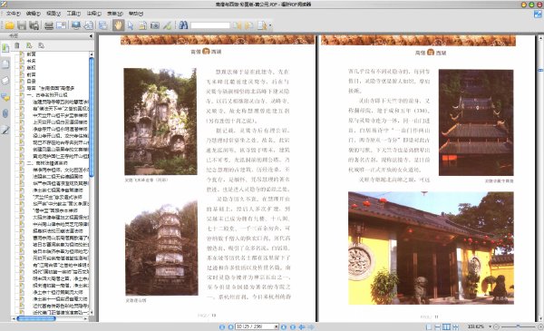Click the 103.62% zoom value

click(x=476, y=326)
